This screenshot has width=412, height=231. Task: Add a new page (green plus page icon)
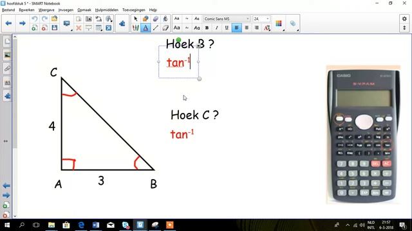click(x=34, y=28)
